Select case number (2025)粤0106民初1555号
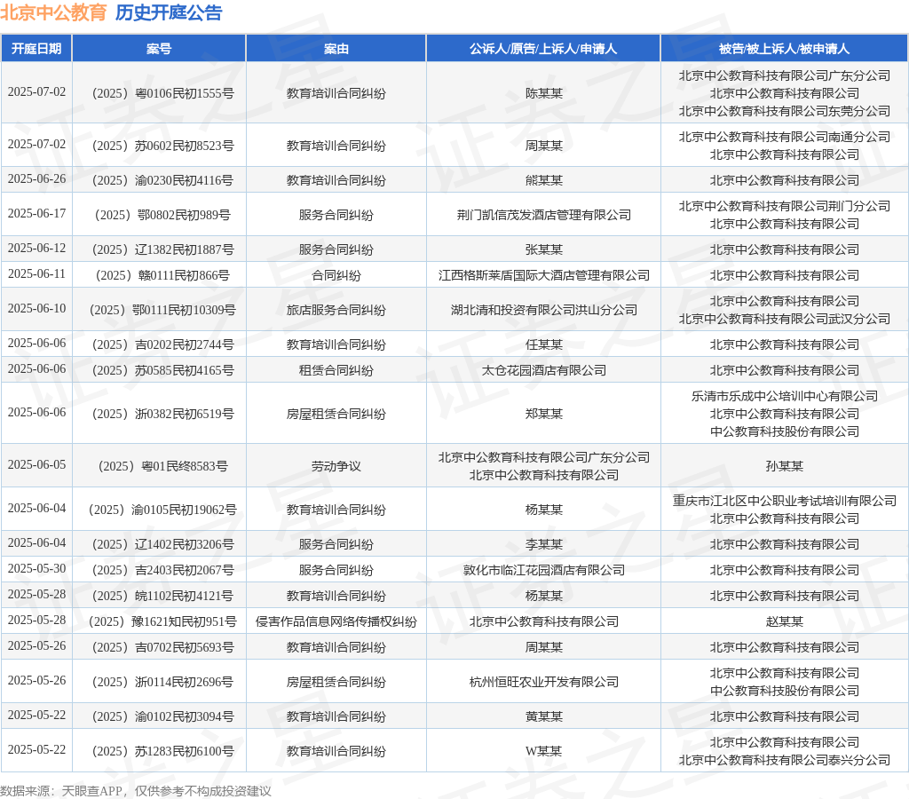 162,93
